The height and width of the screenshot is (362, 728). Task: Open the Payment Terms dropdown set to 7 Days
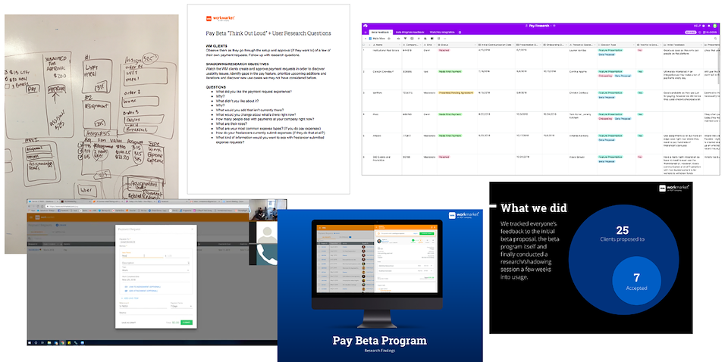[x=181, y=306]
